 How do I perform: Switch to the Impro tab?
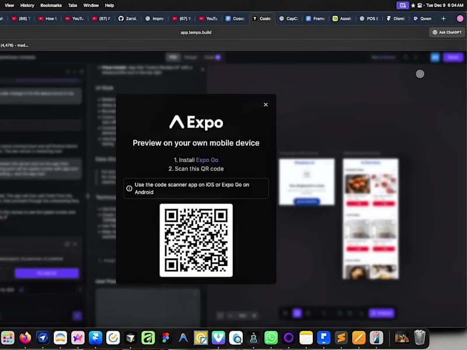[x=154, y=19]
